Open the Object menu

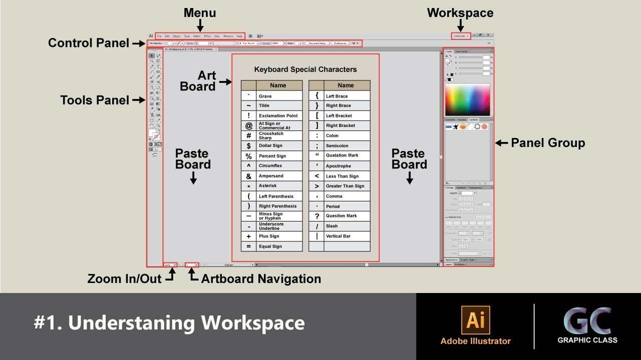[177, 36]
